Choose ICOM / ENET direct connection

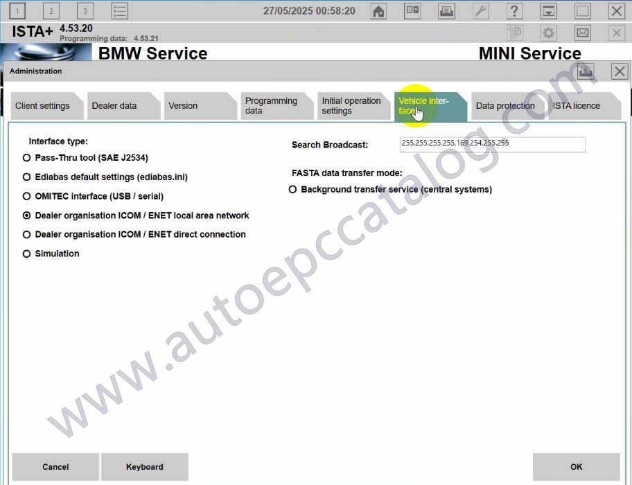[x=134, y=234]
